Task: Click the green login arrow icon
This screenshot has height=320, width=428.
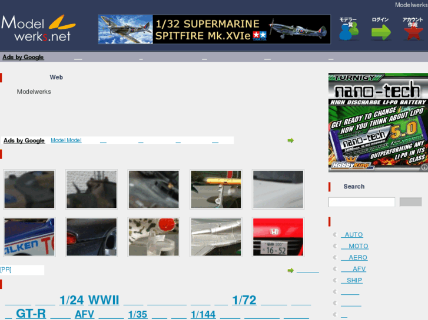Action: [380, 29]
